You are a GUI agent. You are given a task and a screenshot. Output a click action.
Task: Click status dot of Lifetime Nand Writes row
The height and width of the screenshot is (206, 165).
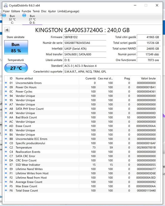tap(6, 169)
